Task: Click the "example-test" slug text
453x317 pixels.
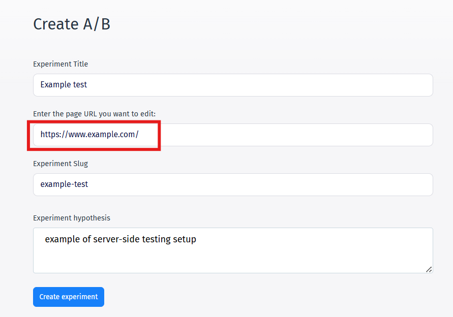Action: point(64,184)
